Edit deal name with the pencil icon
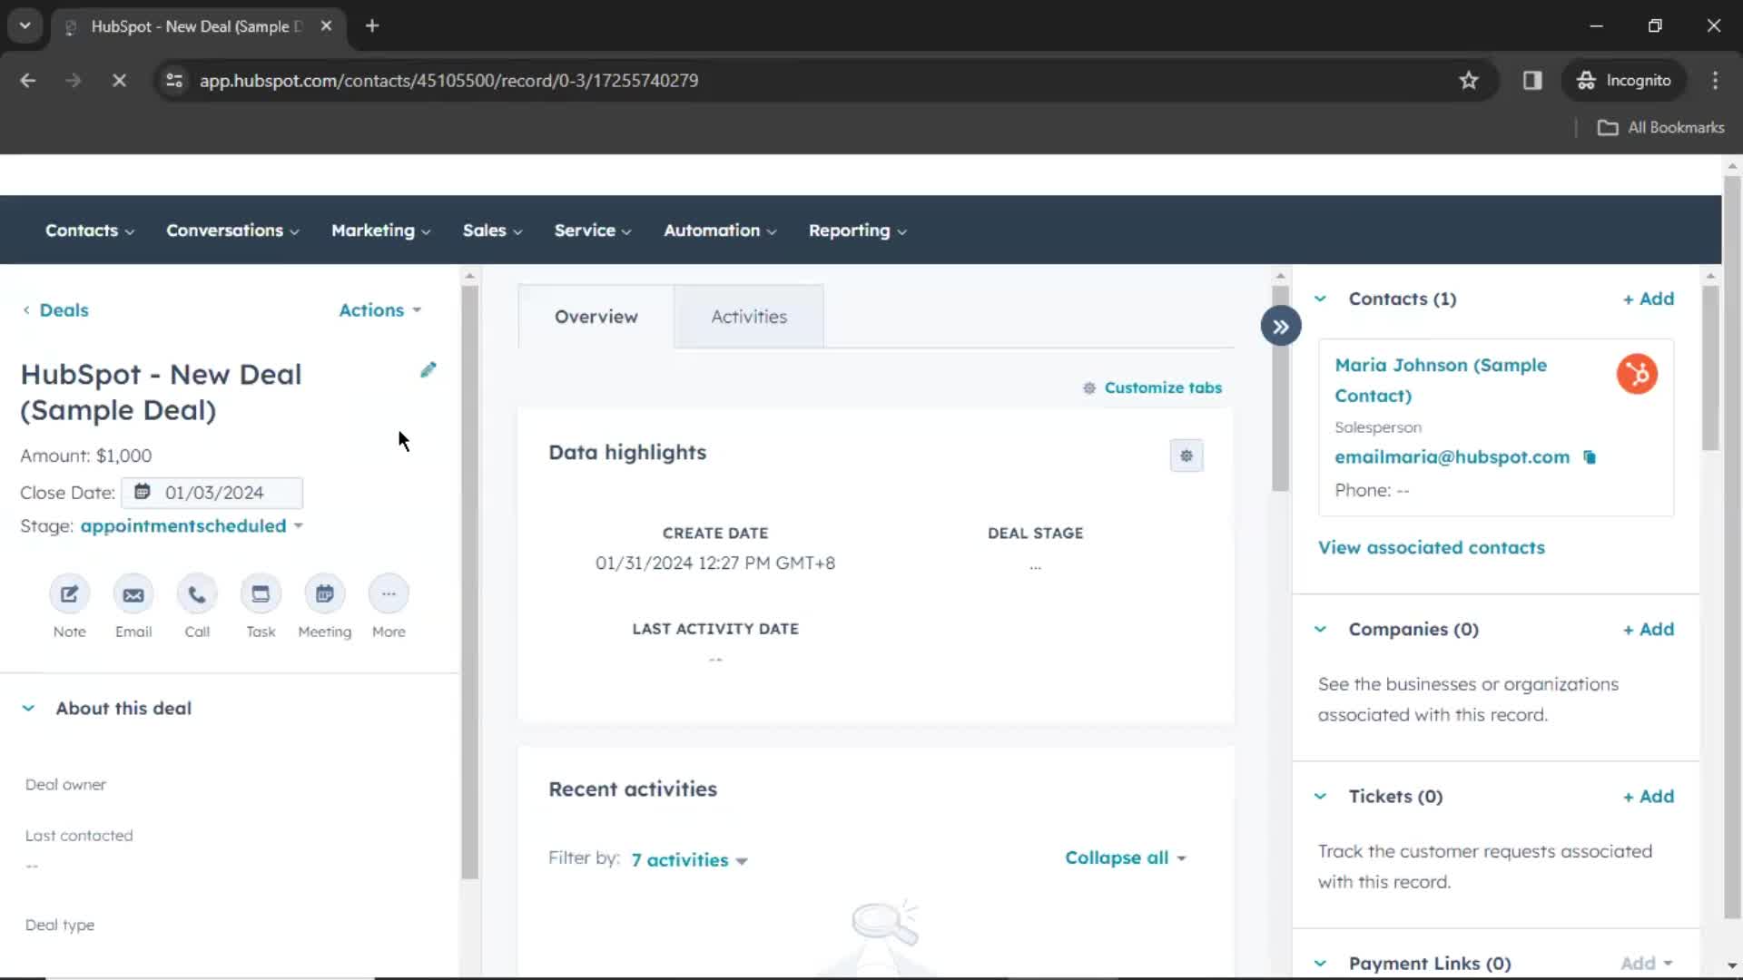The width and height of the screenshot is (1743, 980). (x=428, y=370)
